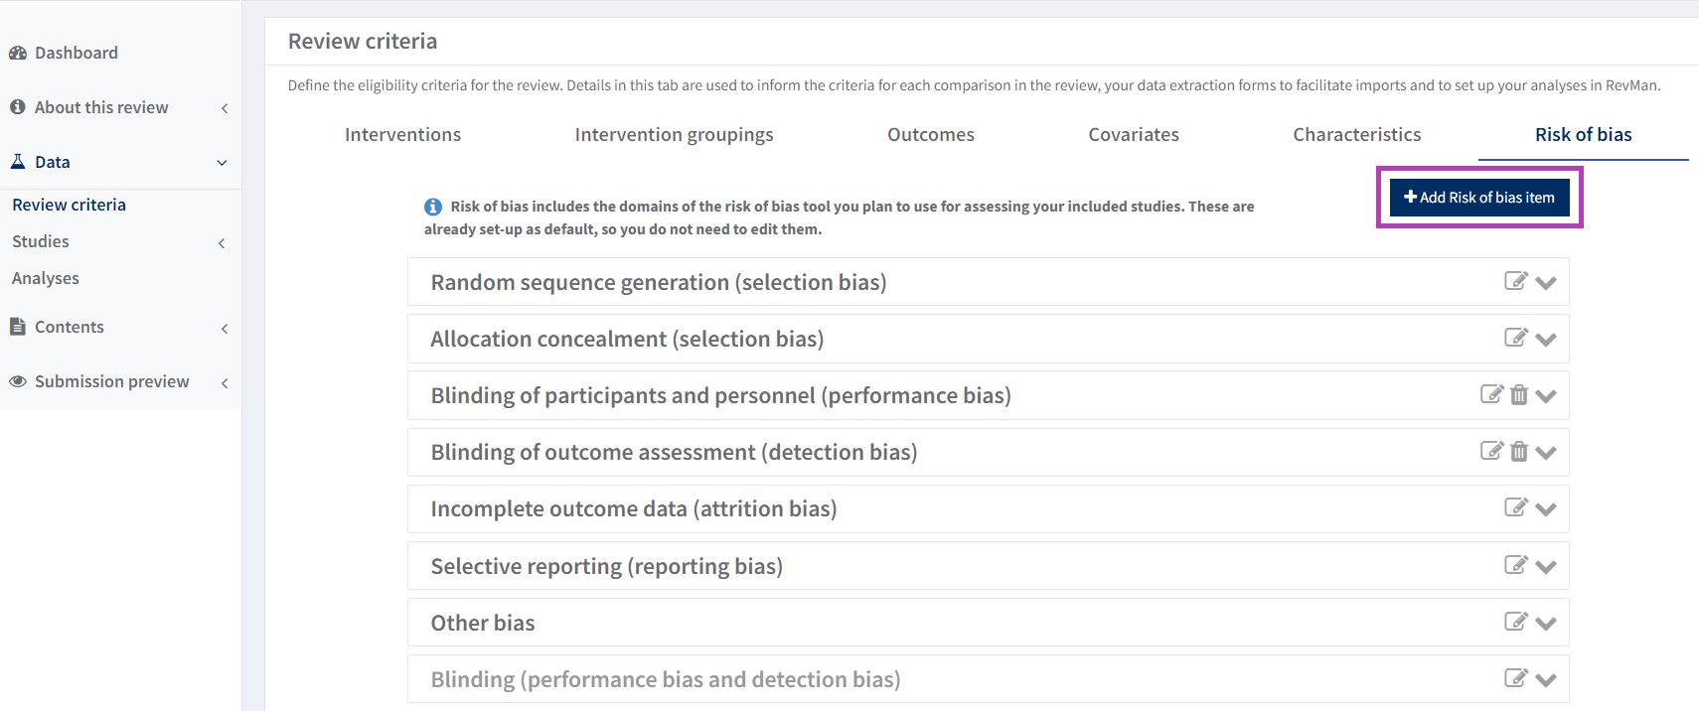Delete Blinding of participants and personnel item

click(x=1519, y=395)
